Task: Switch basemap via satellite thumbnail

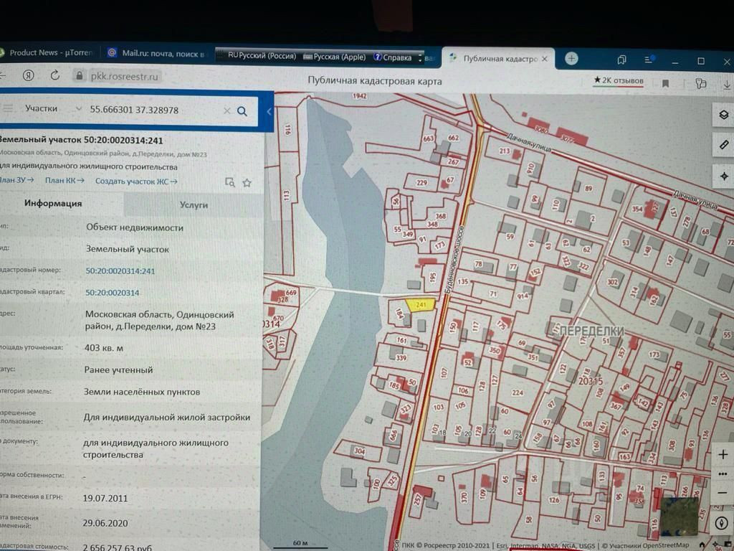Action: [680, 517]
